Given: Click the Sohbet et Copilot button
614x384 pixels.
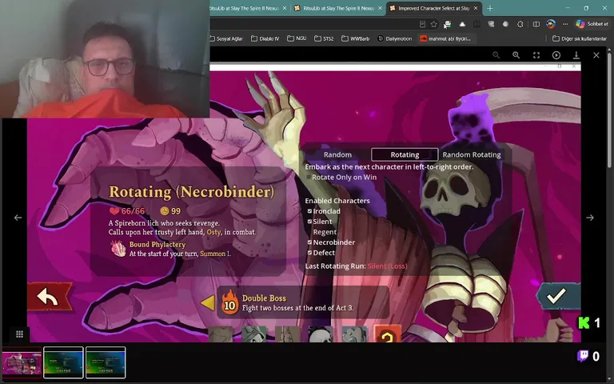Looking at the screenshot, I should (592, 24).
